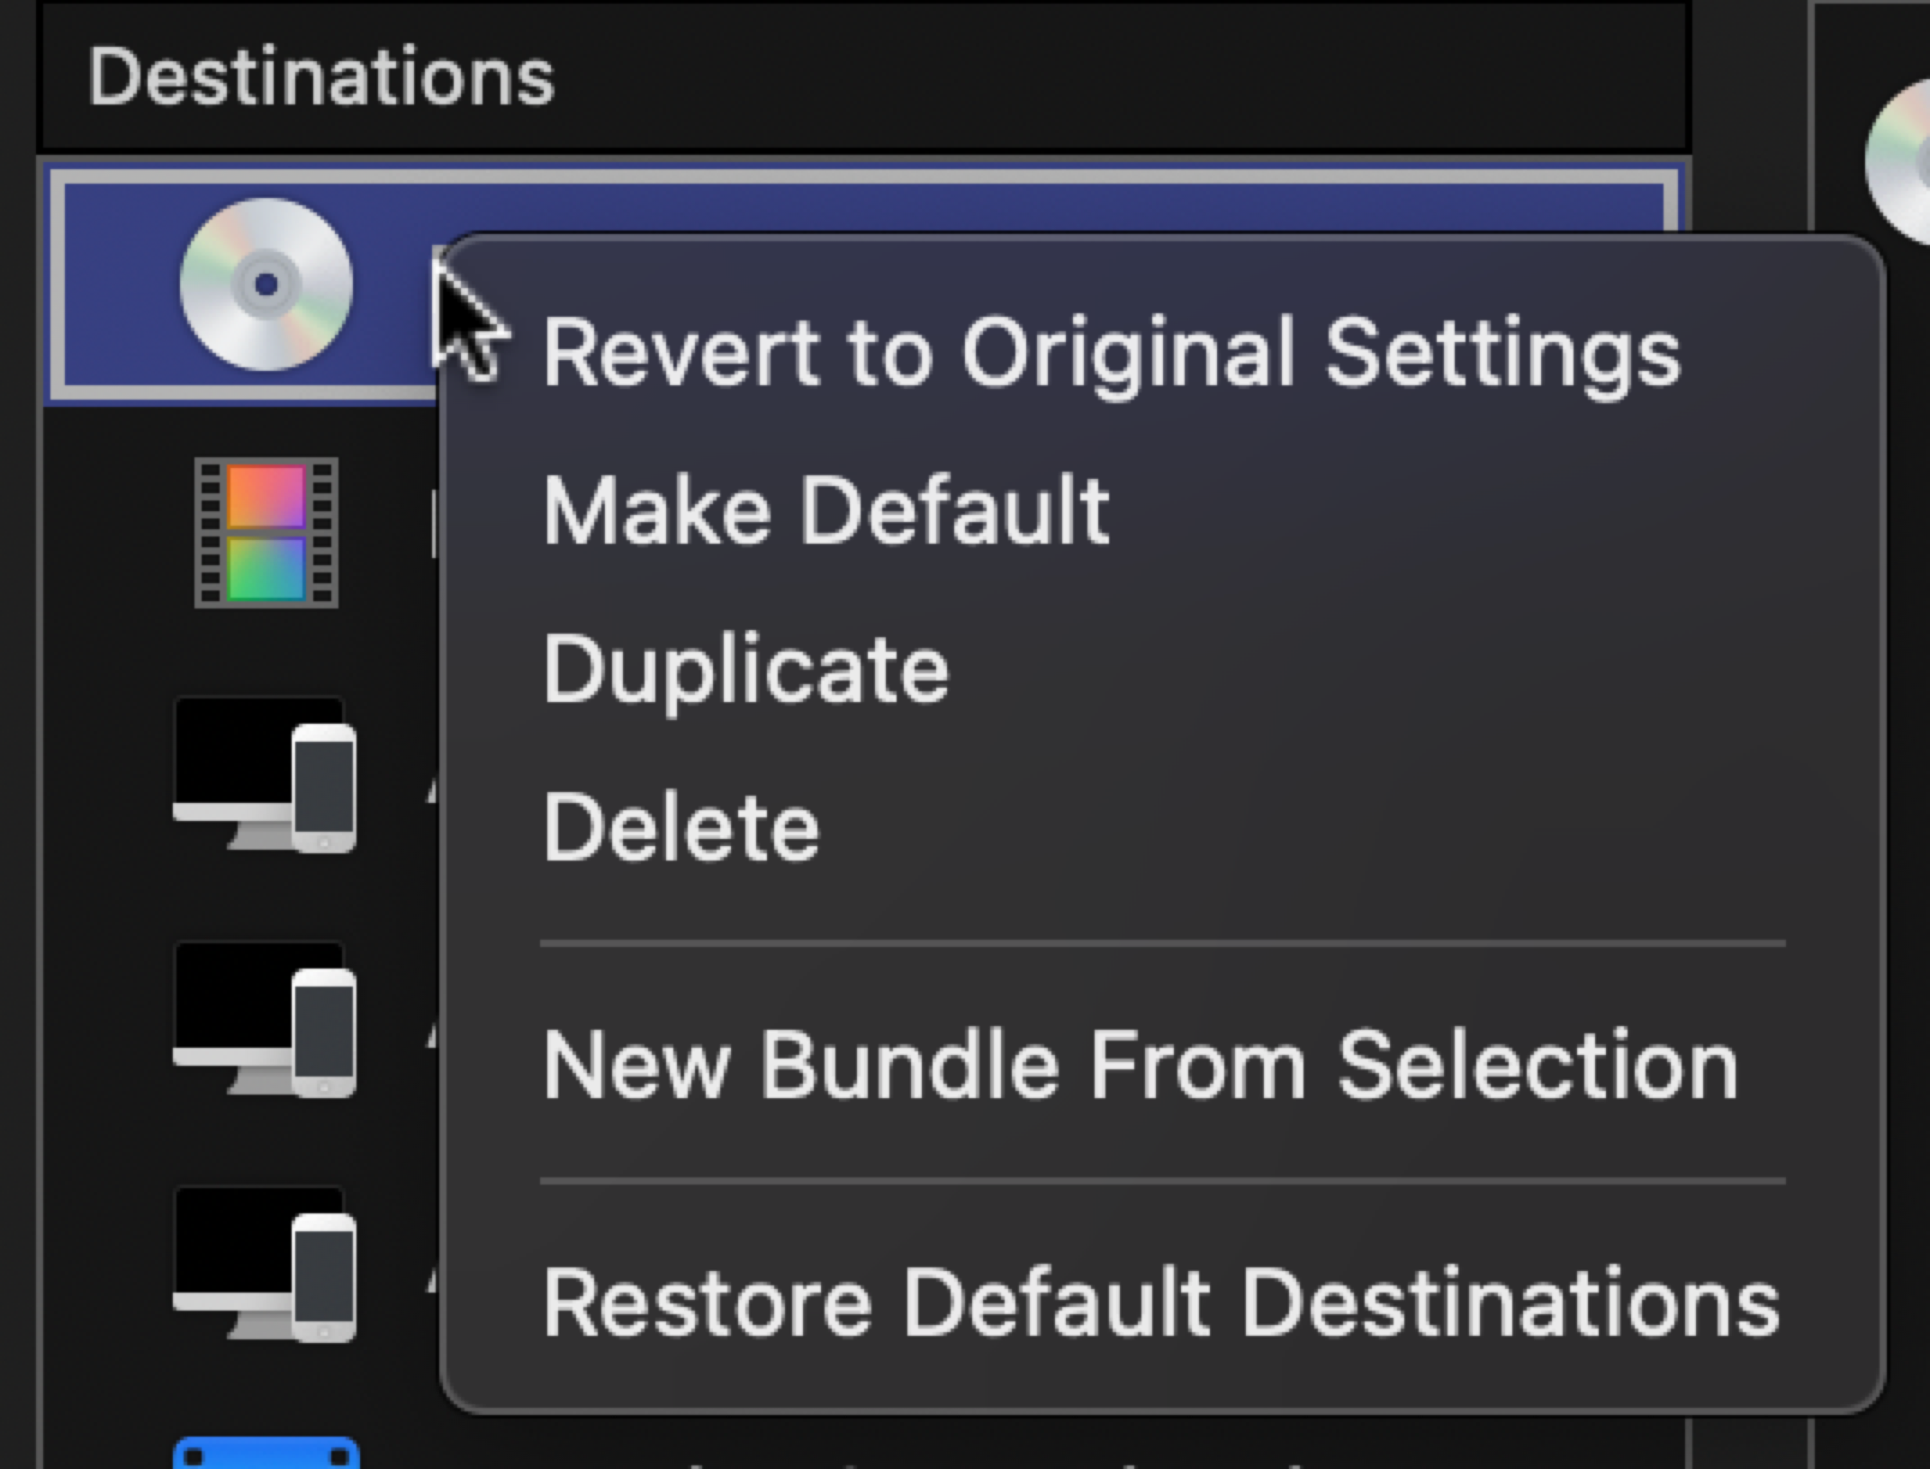
Task: Choose Revert to Original Settings
Action: 1111,352
